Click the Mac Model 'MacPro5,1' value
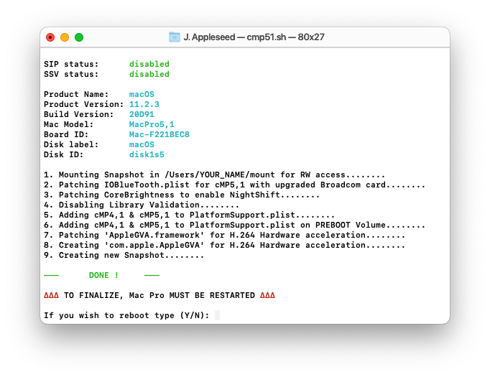 tap(152, 124)
